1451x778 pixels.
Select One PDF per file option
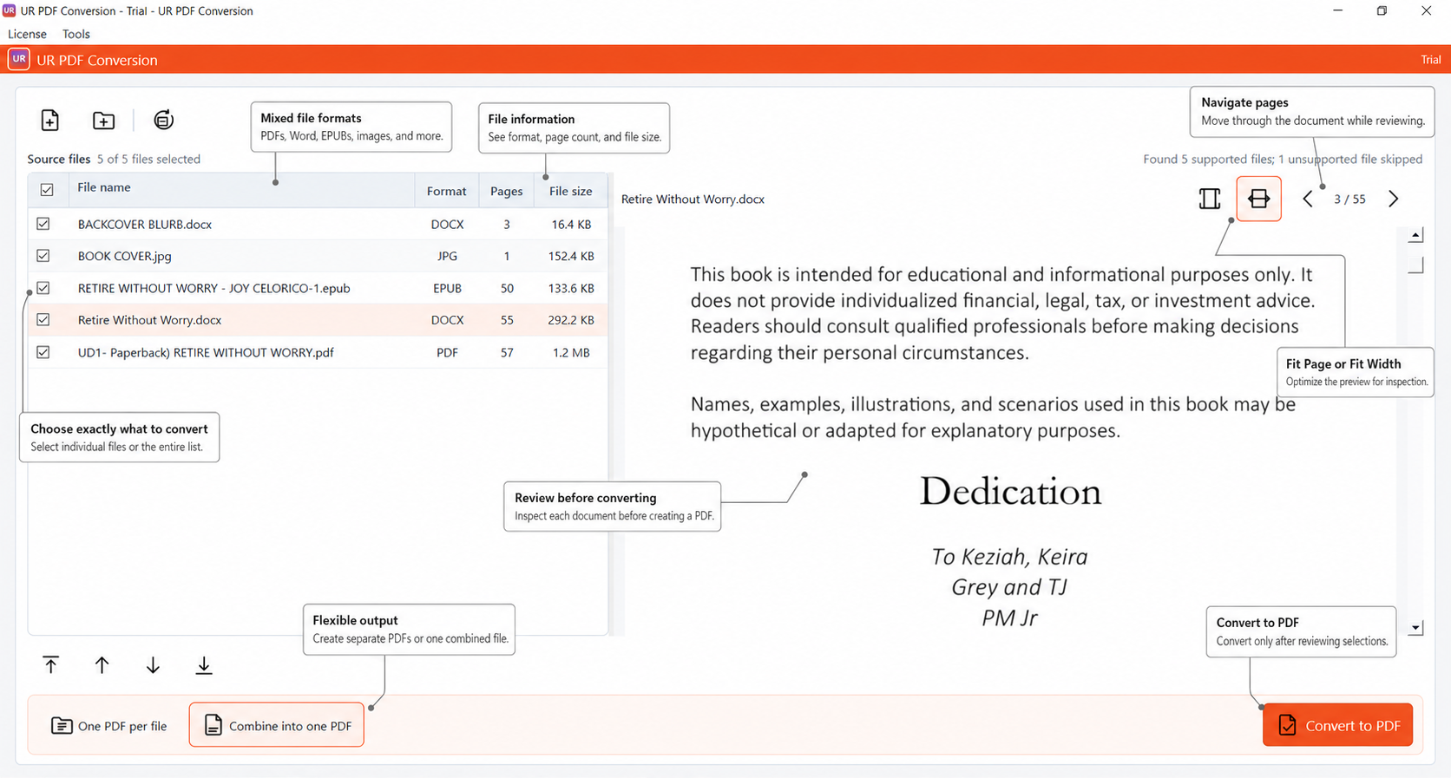pyautogui.click(x=109, y=726)
